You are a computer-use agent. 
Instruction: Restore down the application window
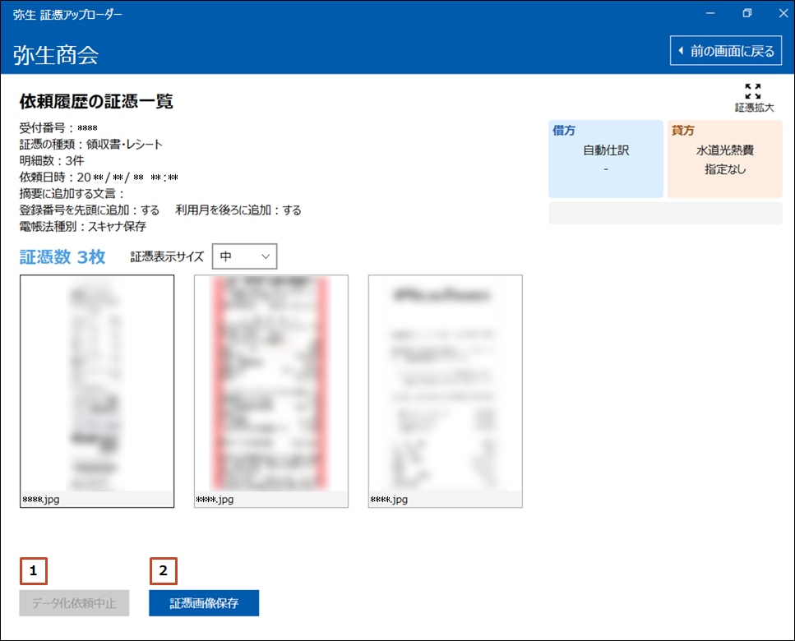746,13
